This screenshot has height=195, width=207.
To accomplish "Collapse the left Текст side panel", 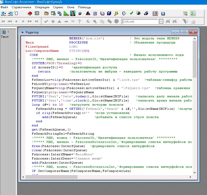I will (8, 32).
